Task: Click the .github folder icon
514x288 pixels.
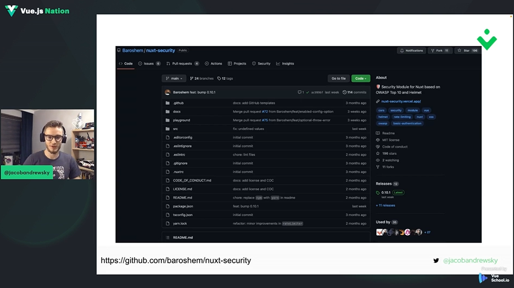Action: tap(167, 103)
